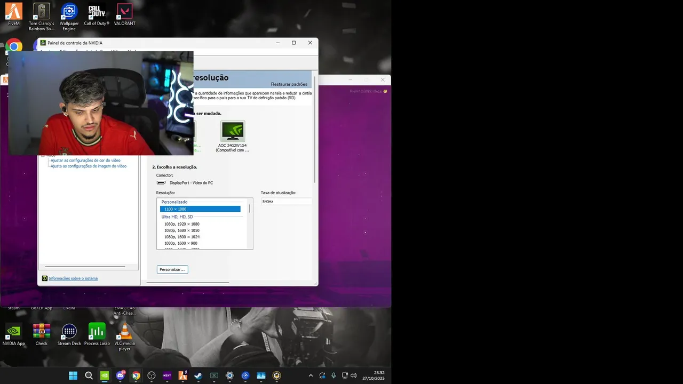Open the volume tray icon
683x384 pixels.
pos(353,375)
